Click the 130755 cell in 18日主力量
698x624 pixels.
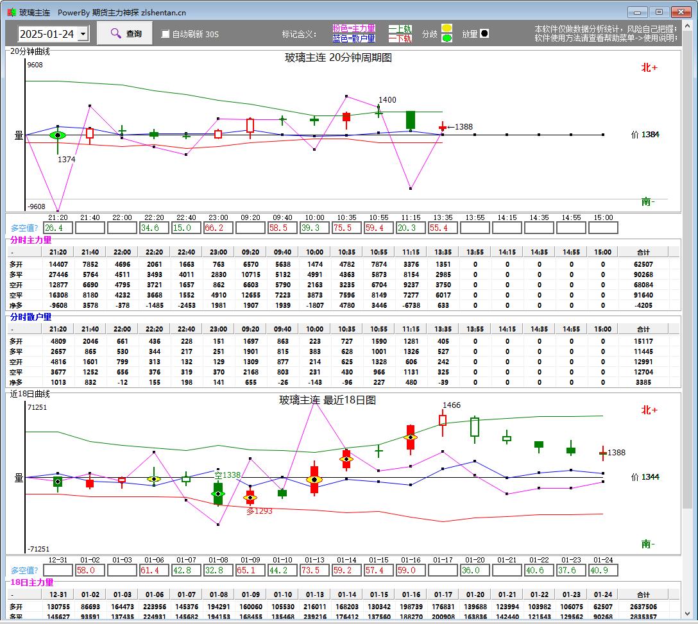point(58,607)
